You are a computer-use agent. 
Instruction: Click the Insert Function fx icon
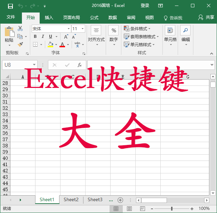(80, 65)
